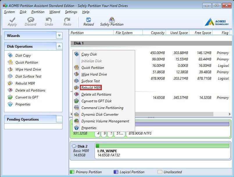
Task: Click Delete all Partitions in sidebar
Action: pyautogui.click(x=30, y=90)
